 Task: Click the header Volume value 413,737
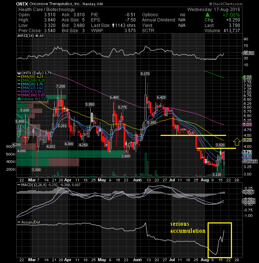[x=232, y=31]
